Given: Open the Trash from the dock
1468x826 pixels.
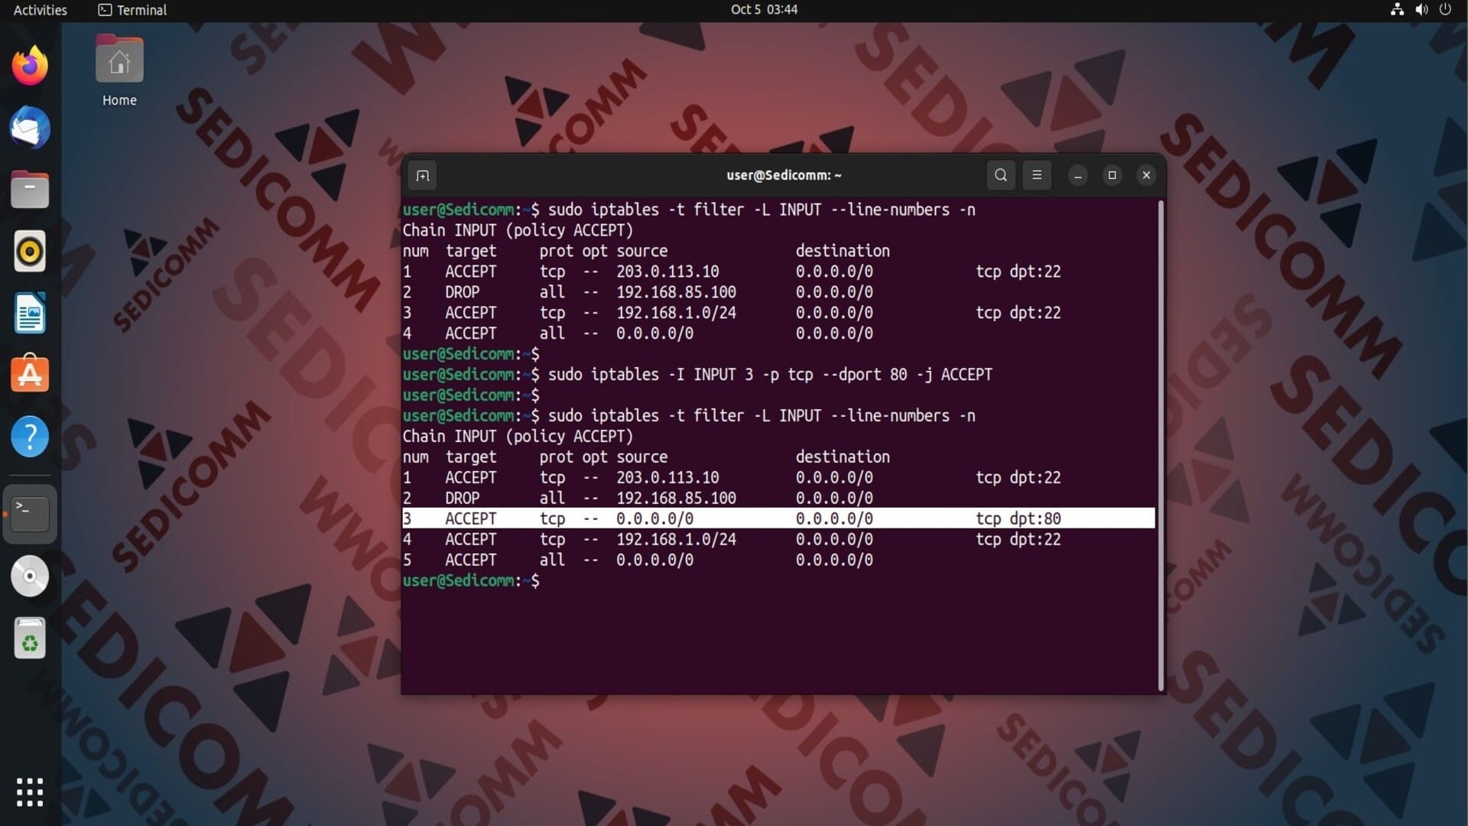Looking at the screenshot, I should tap(30, 638).
